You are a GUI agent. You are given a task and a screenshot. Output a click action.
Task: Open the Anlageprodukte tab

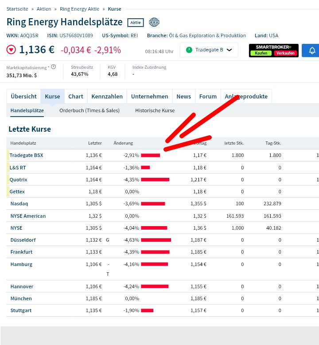246,96
